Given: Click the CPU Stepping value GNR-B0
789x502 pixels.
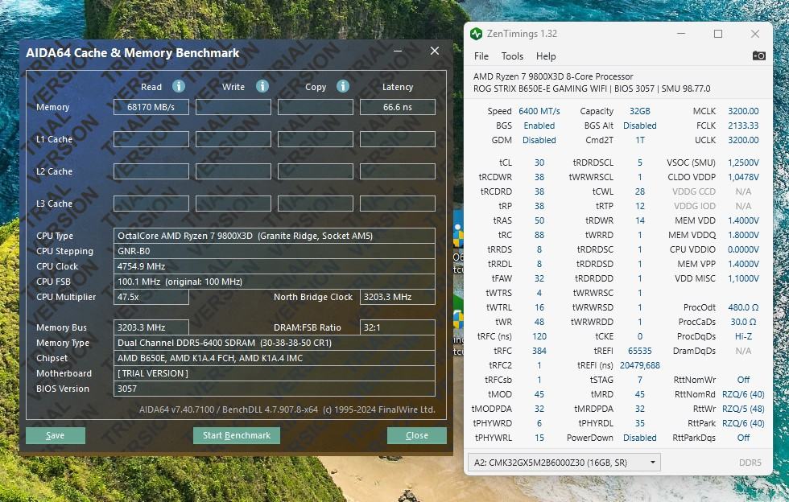Looking at the screenshot, I should [275, 251].
